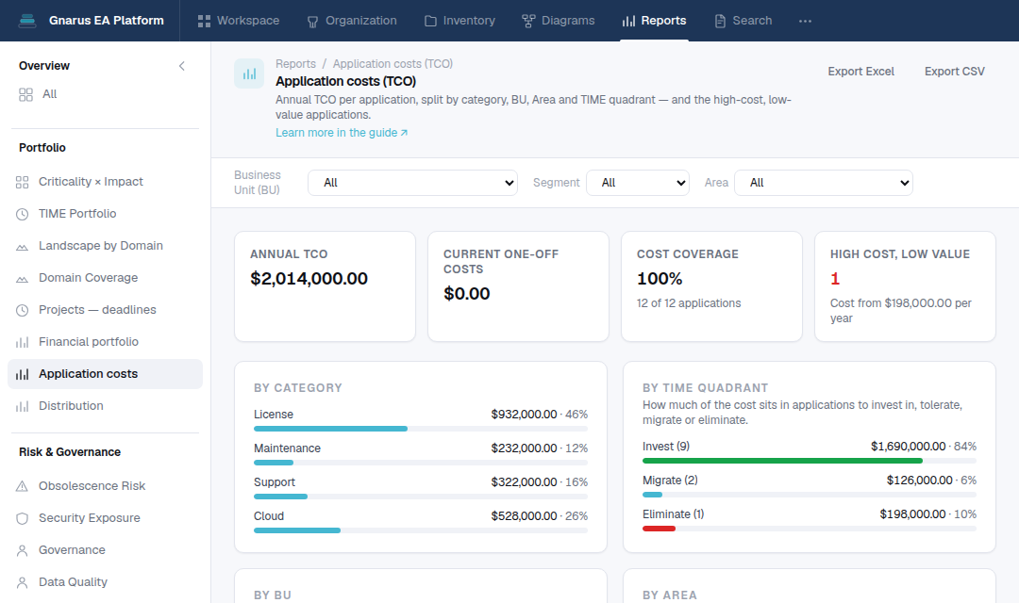
Task: Click the Reports breadcrumb link
Action: (x=295, y=64)
